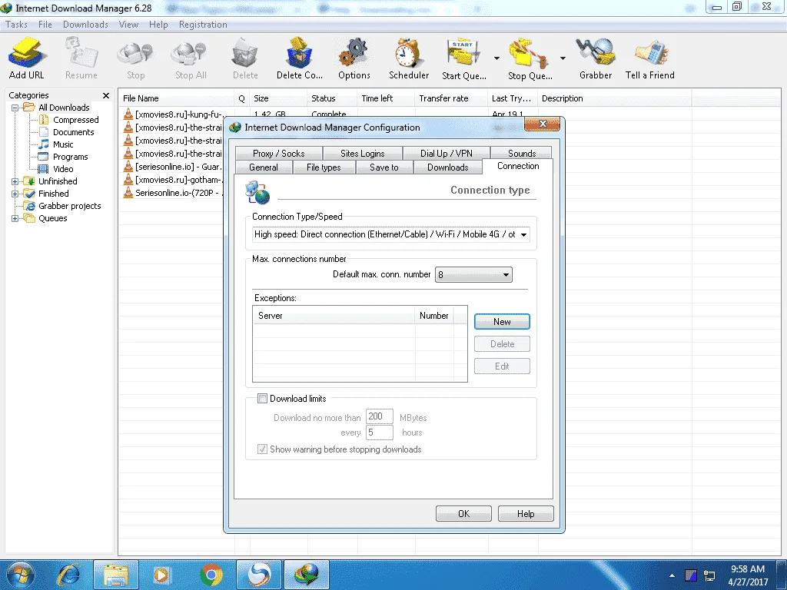Viewport: 787px width, 590px height.
Task: Expand the Unfinished tree node
Action: [15, 181]
